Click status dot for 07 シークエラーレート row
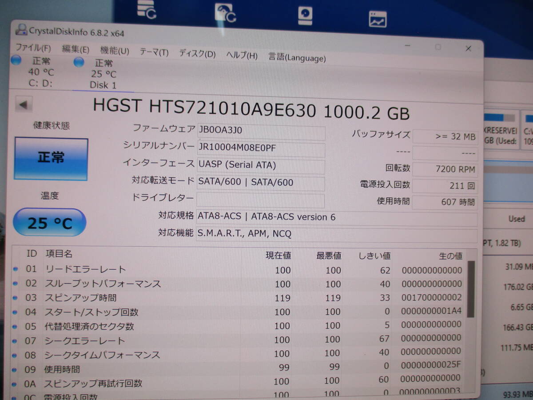Screen dimensions: 533x400 click(x=16, y=341)
